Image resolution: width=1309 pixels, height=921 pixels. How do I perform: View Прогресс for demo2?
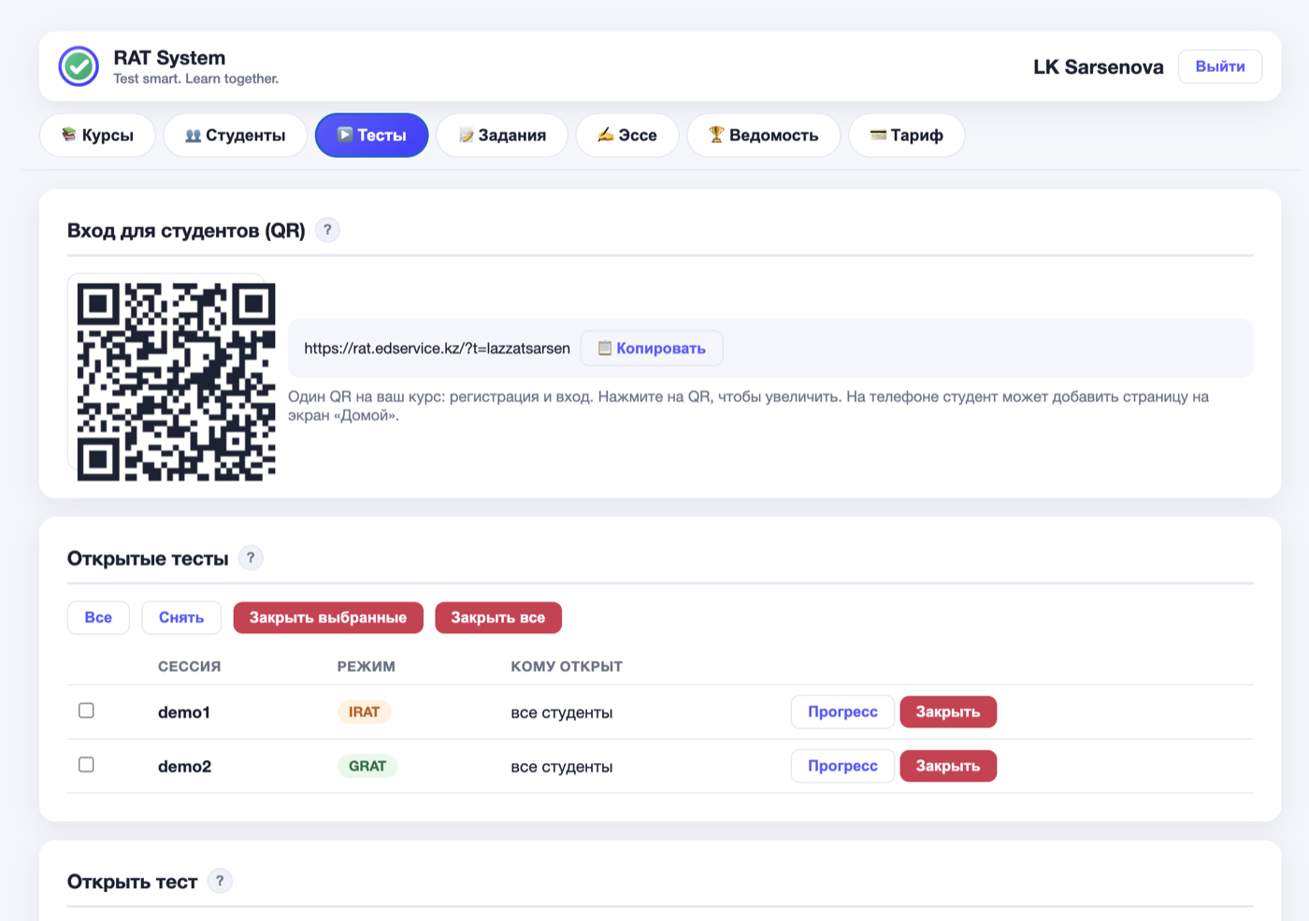point(842,766)
